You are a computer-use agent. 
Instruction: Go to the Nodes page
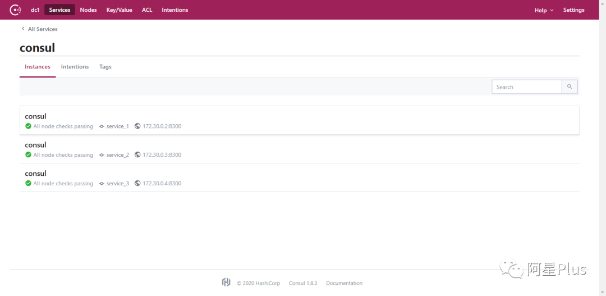pyautogui.click(x=89, y=10)
